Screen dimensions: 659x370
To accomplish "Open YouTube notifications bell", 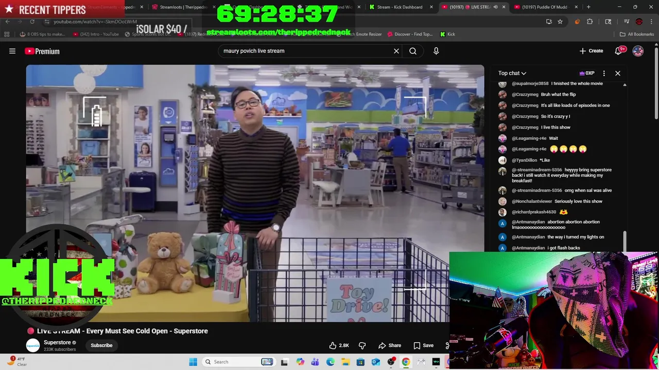I will 618,51.
